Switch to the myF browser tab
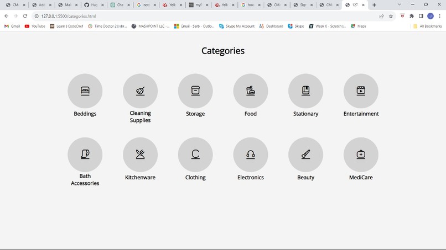Screen dimensions: 446x250 coord(199,5)
